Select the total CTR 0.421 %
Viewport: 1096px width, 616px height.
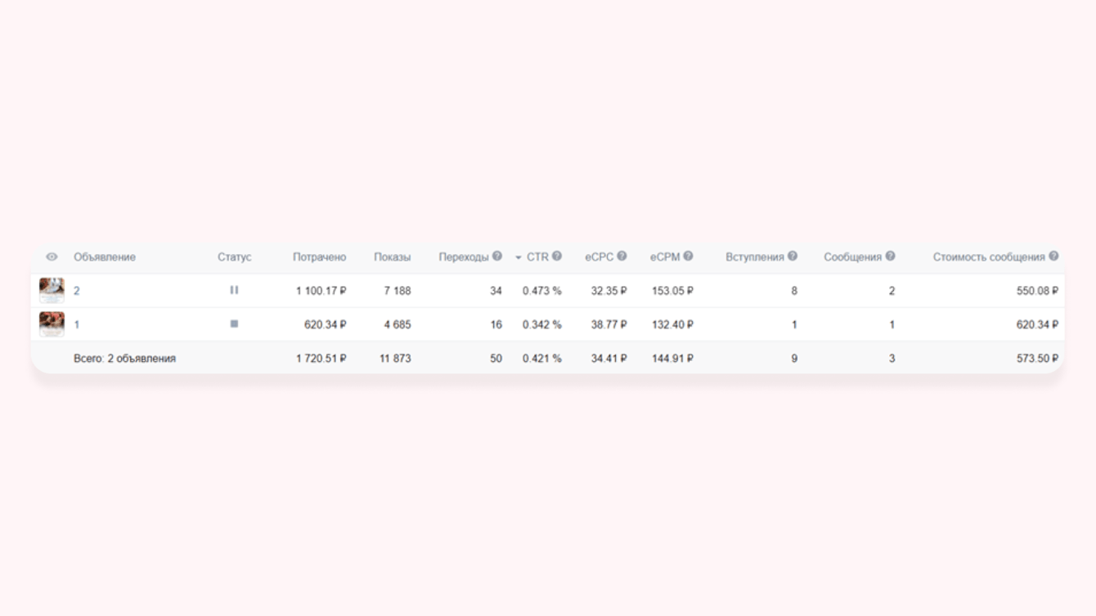click(x=542, y=359)
